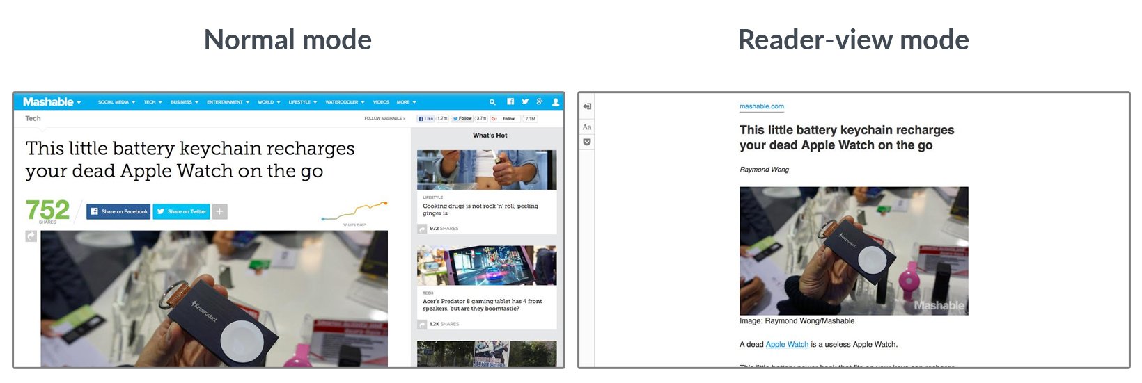Click the Twitter Follow button
This screenshot has height=383, width=1142.
(462, 119)
